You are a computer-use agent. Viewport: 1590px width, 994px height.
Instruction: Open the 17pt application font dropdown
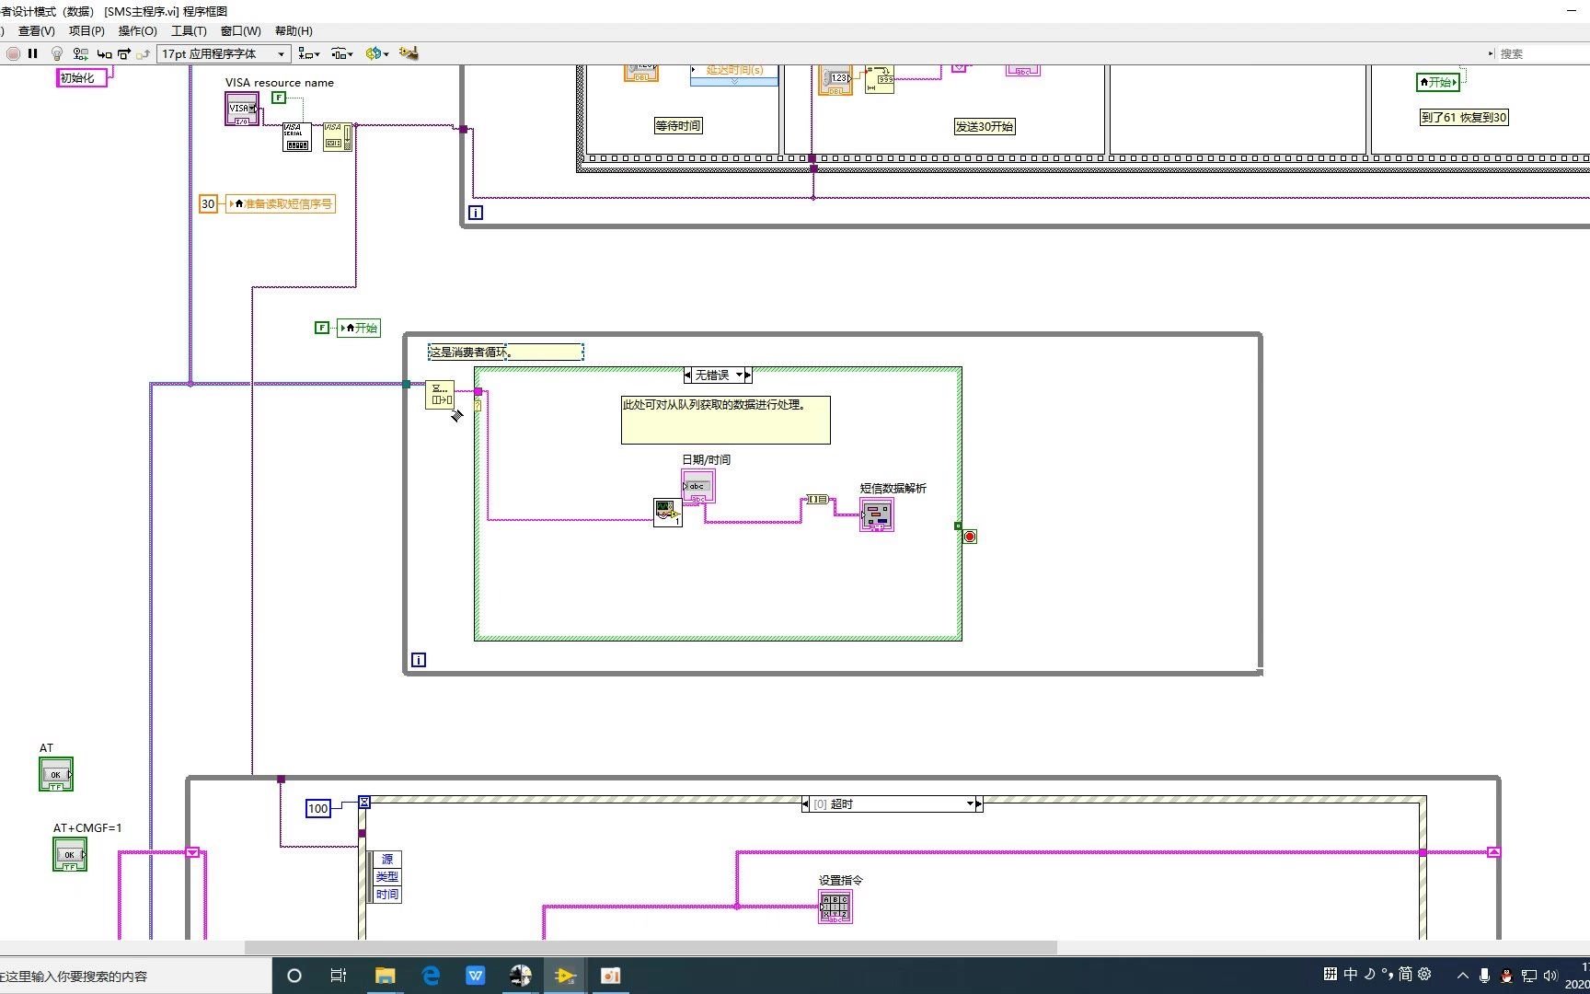click(224, 53)
